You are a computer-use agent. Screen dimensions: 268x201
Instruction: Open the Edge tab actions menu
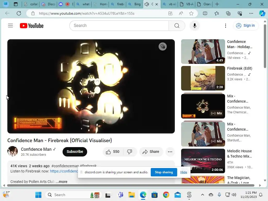click(16, 4)
